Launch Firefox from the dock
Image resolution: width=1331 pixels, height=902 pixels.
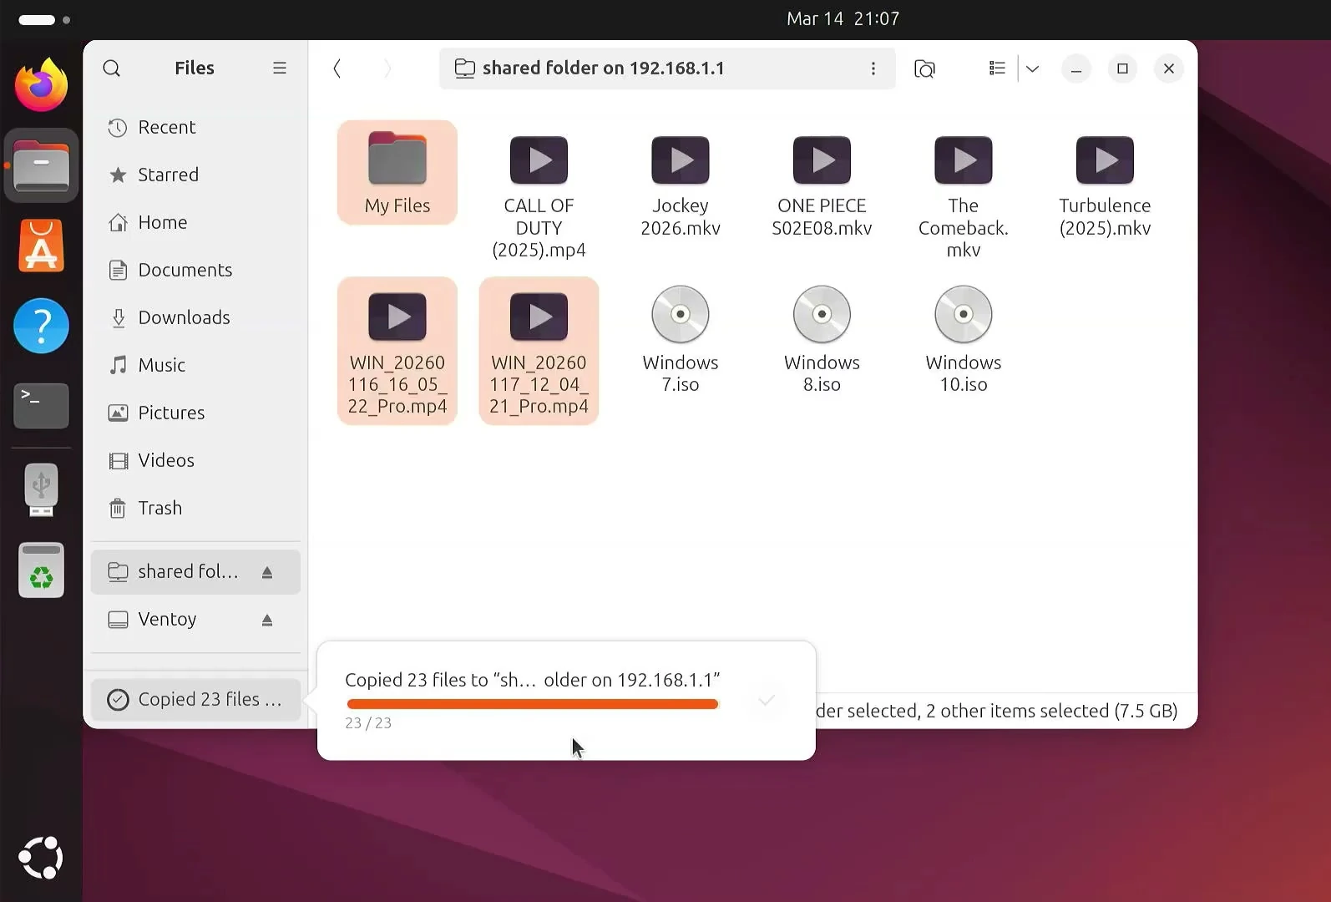click(41, 85)
